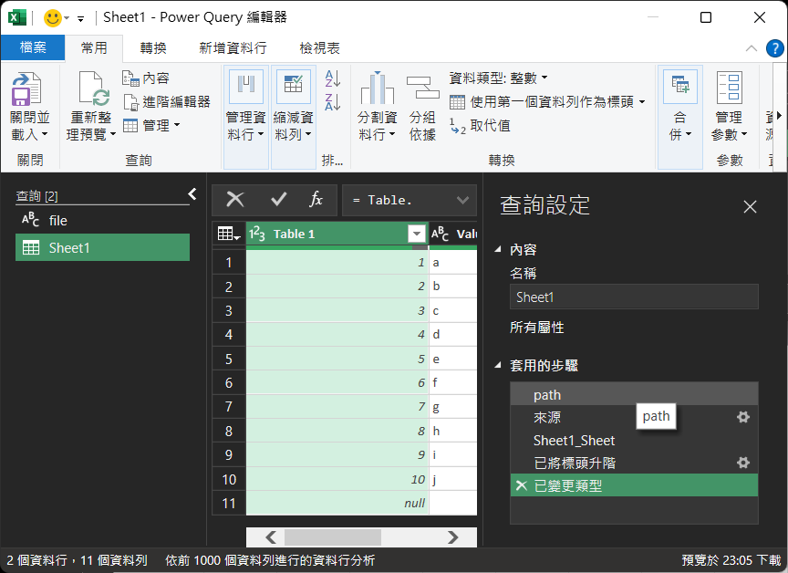Open the 新增資料行 ribbon tab
Viewport: 788px width, 573px height.
pos(233,48)
